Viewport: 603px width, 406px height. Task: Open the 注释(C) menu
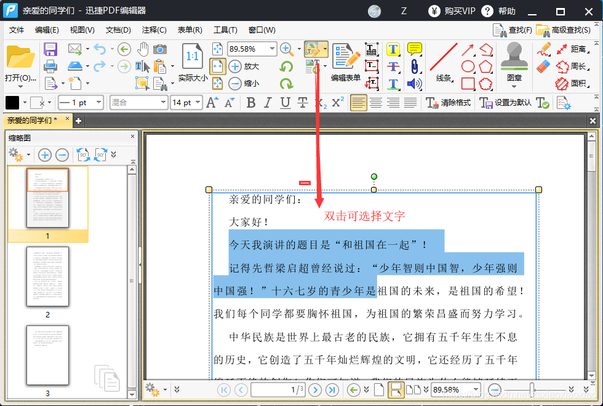pyautogui.click(x=154, y=30)
